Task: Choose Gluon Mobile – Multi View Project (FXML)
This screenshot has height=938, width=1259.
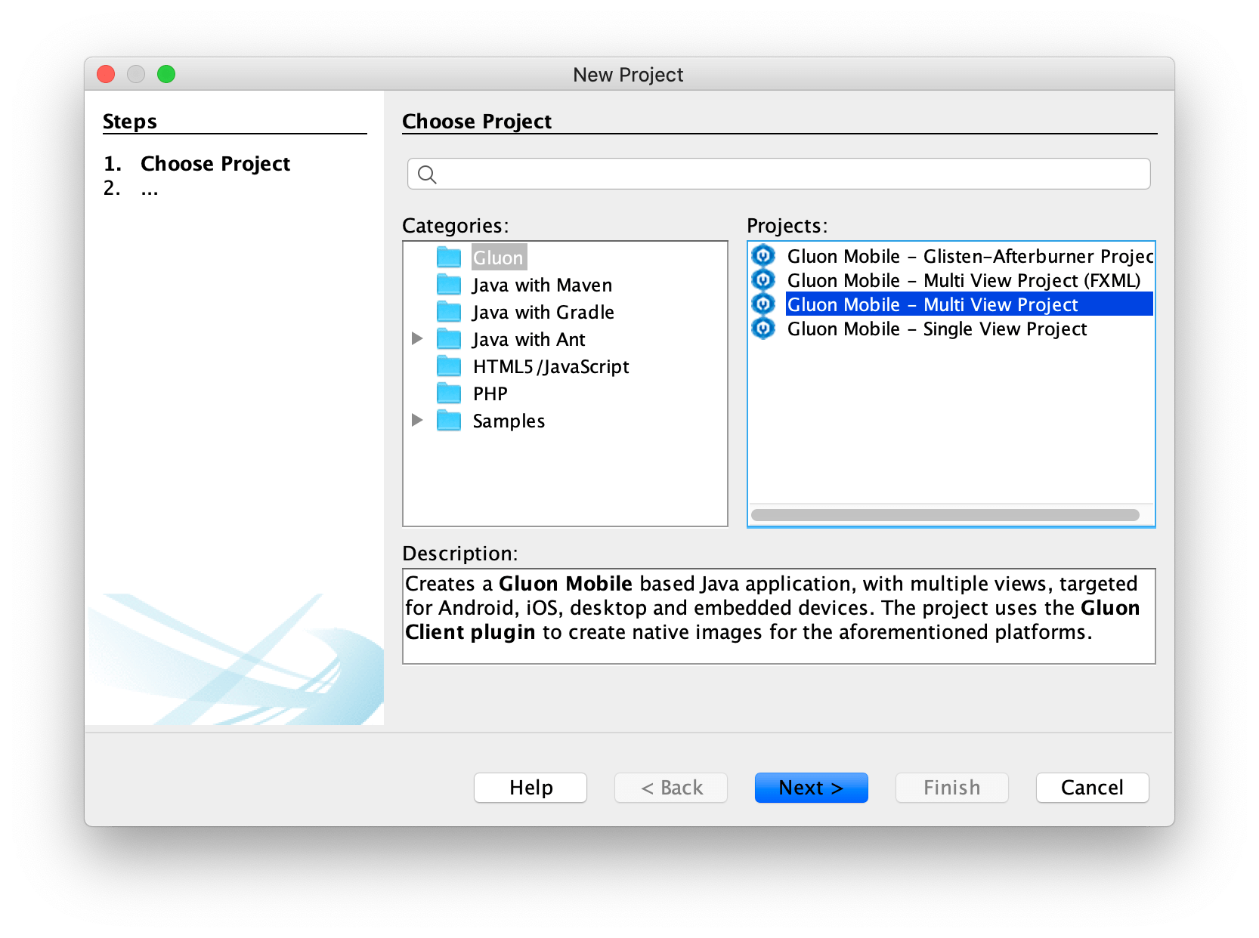Action: pyautogui.click(x=964, y=280)
